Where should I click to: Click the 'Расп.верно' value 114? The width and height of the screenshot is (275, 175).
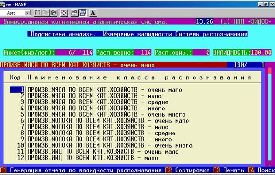[x=143, y=52]
